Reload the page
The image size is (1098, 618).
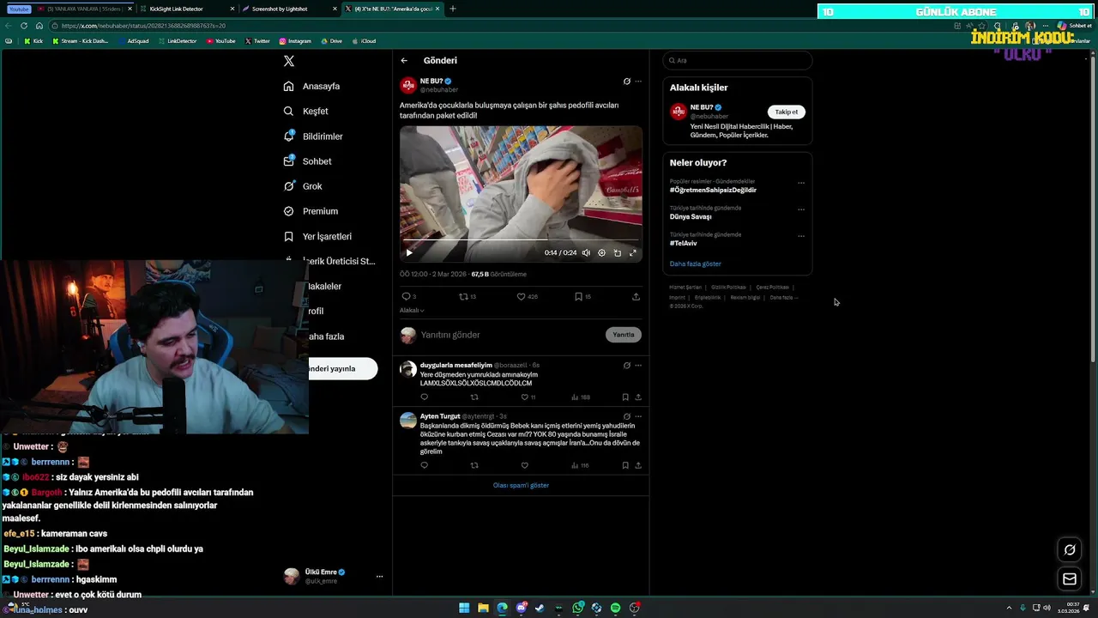tap(24, 26)
